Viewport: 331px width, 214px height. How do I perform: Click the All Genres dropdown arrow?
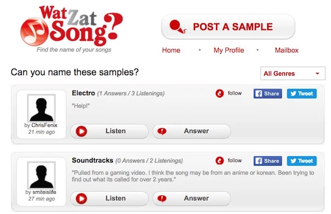click(317, 73)
